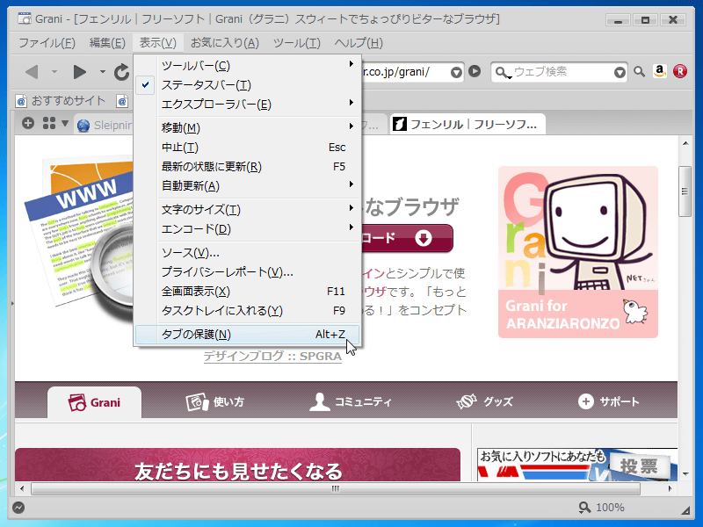
Task: Toggle タブの保護(N) menu item
Action: pyautogui.click(x=248, y=335)
